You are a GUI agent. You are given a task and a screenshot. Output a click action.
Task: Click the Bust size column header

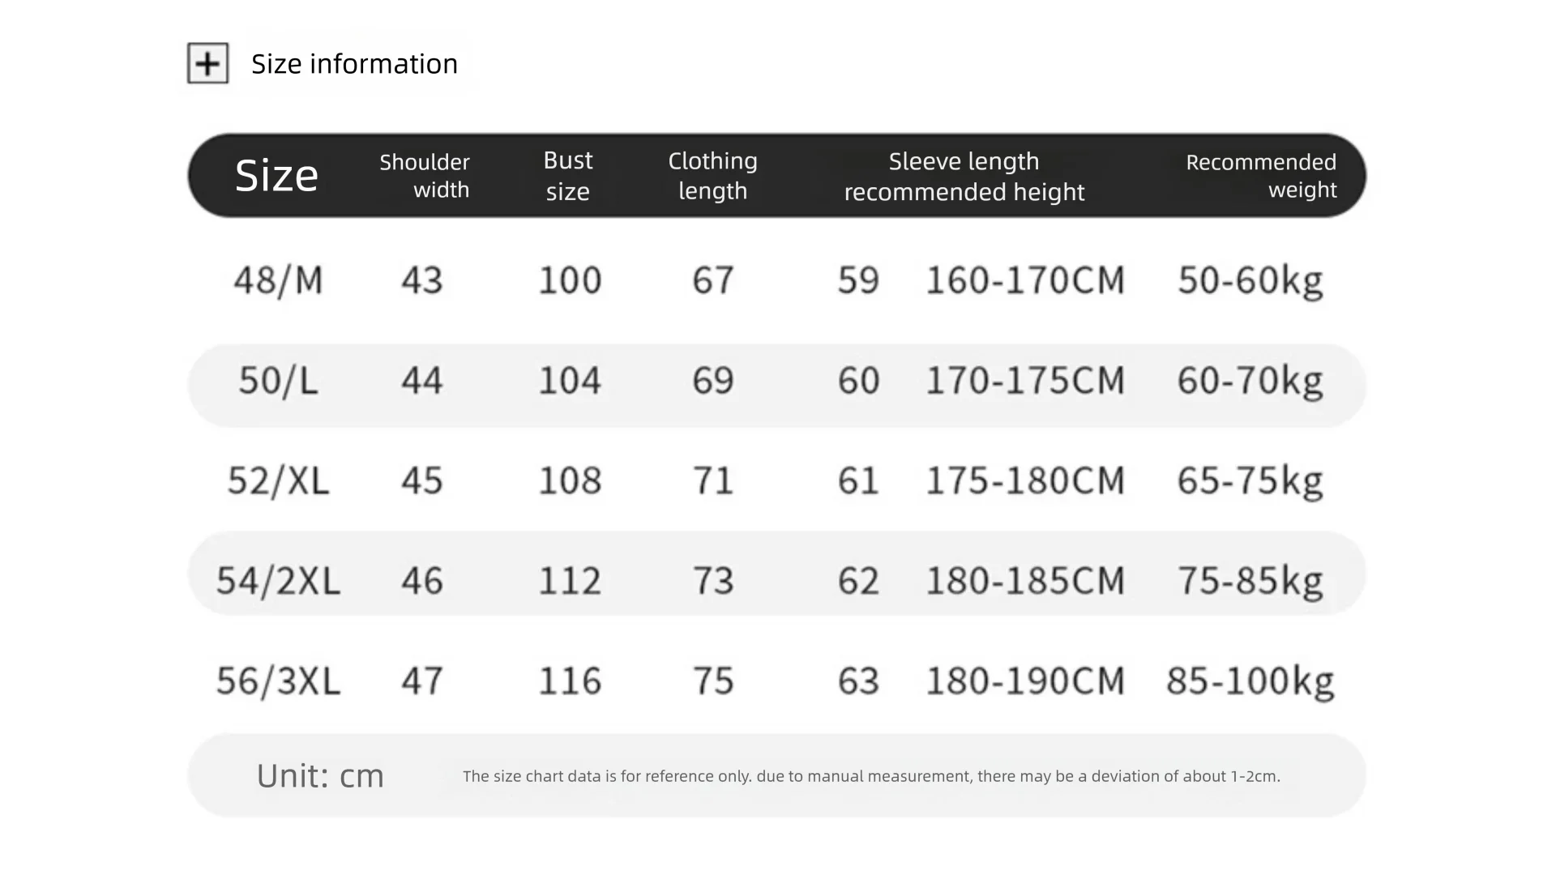(x=567, y=175)
